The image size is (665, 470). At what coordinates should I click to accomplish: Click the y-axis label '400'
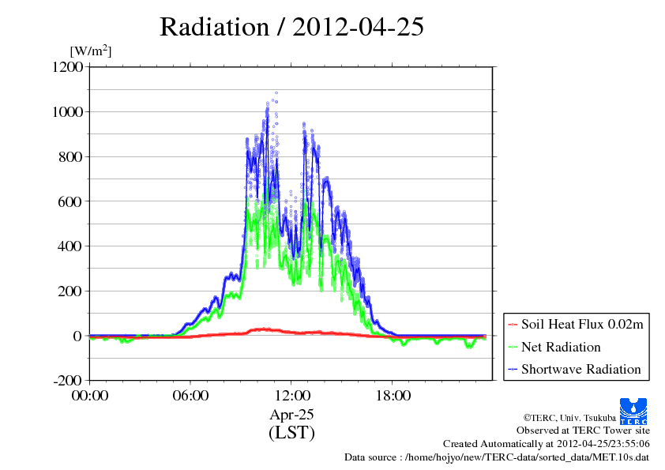70,246
